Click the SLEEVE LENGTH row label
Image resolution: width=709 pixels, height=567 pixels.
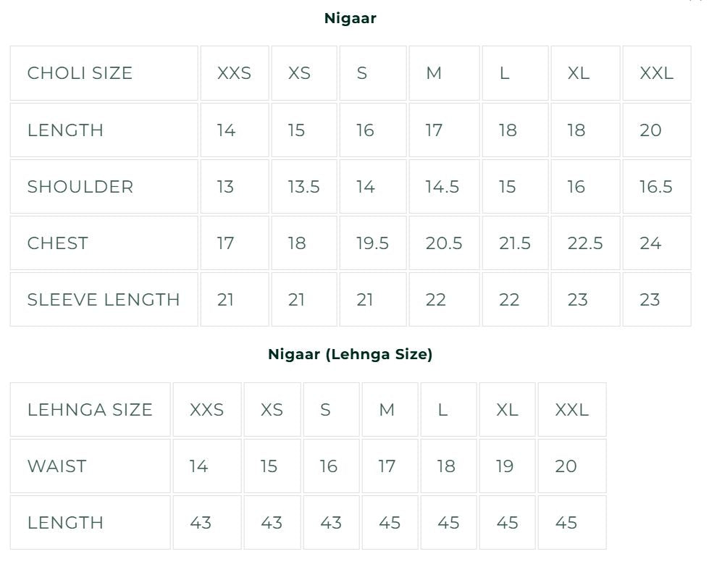[x=104, y=300]
